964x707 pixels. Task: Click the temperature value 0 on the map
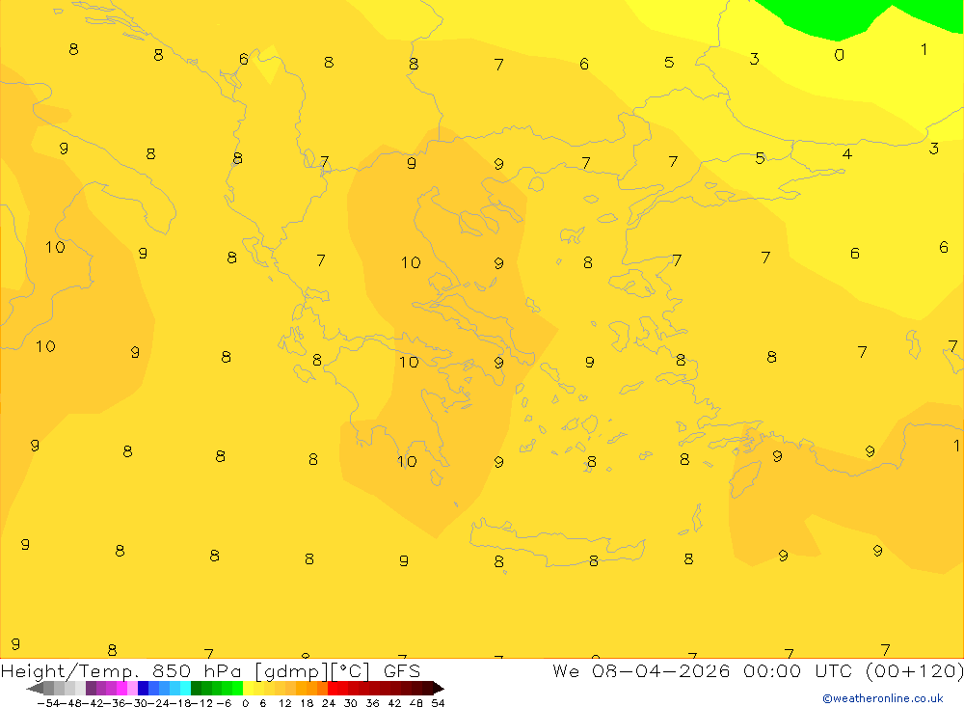tap(840, 55)
